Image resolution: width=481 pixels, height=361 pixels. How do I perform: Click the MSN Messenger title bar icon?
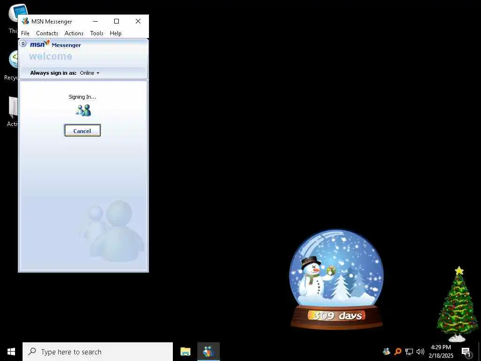[25, 21]
